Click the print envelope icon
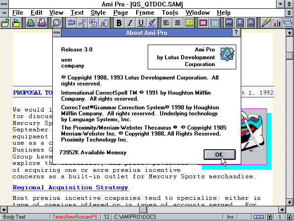 tap(42, 23)
